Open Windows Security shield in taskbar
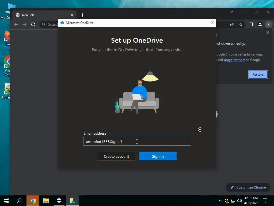 pos(59,201)
